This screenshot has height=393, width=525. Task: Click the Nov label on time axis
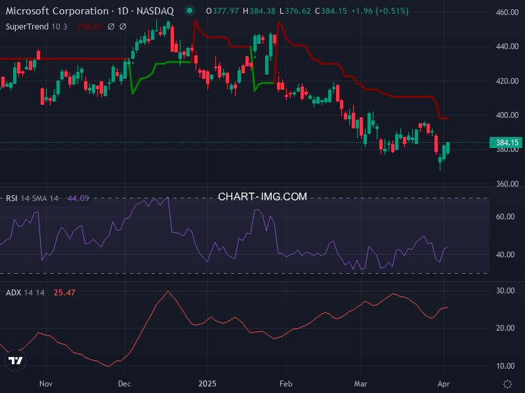(x=46, y=384)
